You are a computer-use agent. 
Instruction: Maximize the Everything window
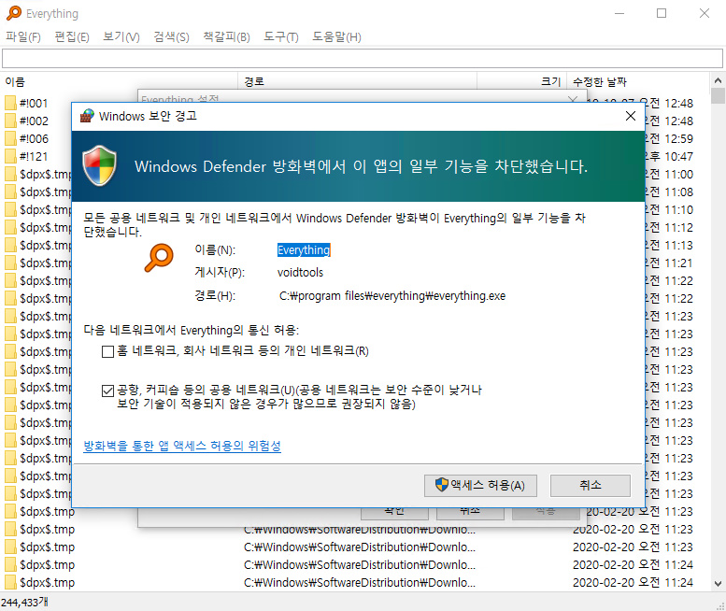662,13
